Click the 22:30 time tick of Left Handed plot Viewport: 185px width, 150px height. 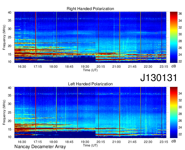148,142
